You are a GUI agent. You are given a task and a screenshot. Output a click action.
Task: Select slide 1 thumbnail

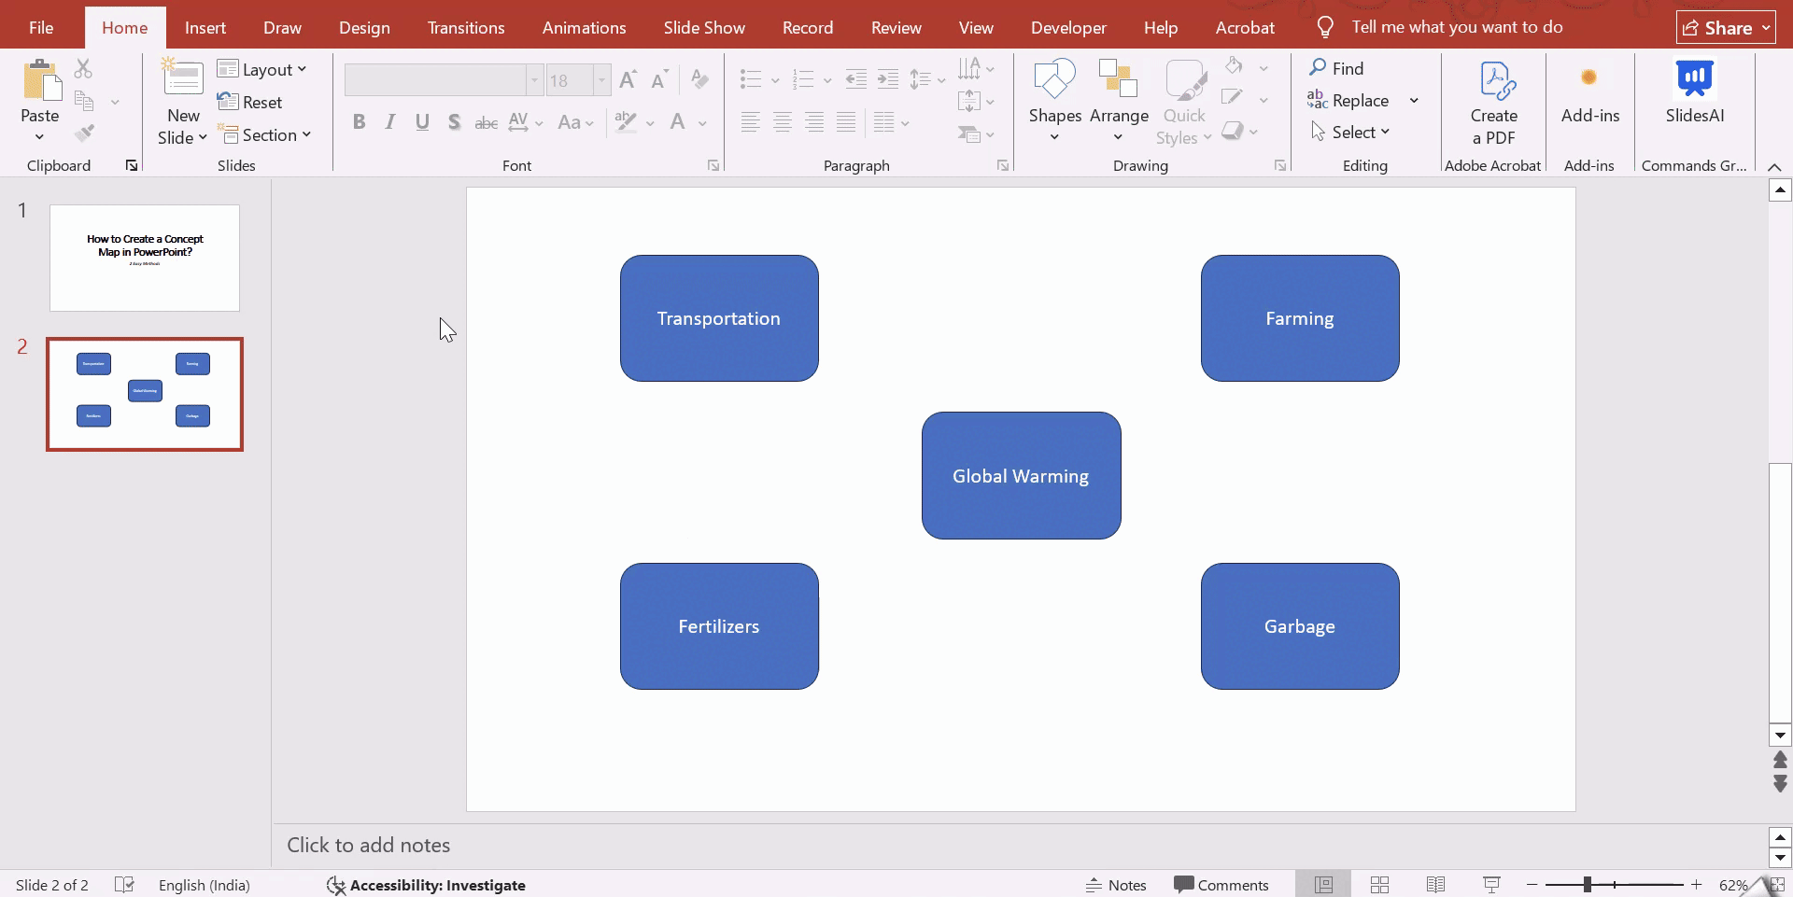pyautogui.click(x=145, y=259)
